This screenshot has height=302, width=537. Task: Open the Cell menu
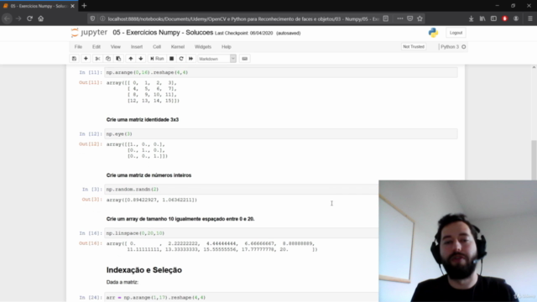click(157, 47)
